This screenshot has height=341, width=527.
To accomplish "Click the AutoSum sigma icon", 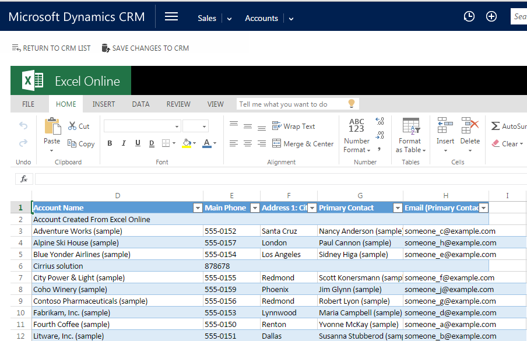I will click(495, 126).
